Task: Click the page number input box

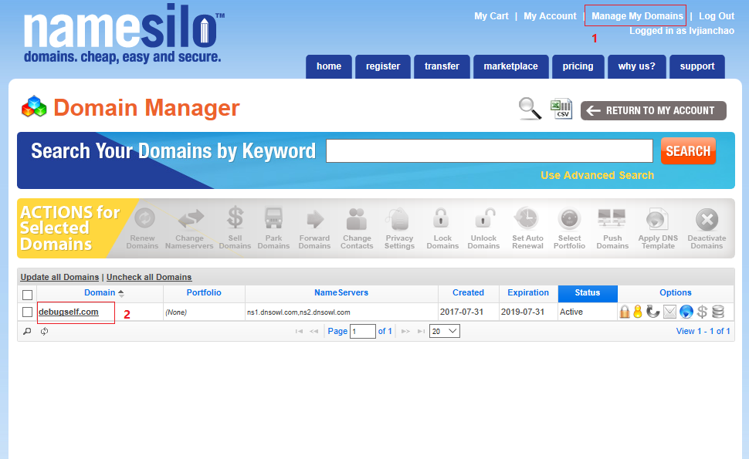Action: pos(363,331)
